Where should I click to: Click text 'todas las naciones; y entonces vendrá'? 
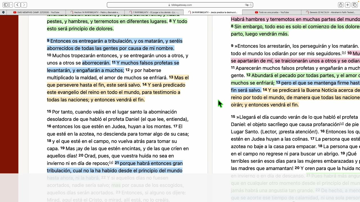coord(89,100)
